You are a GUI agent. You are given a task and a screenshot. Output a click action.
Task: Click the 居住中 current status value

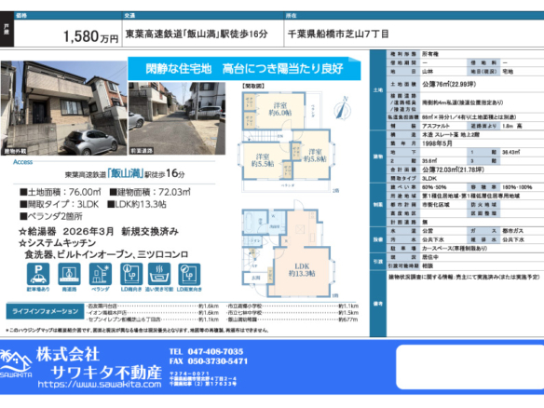coord(430,257)
